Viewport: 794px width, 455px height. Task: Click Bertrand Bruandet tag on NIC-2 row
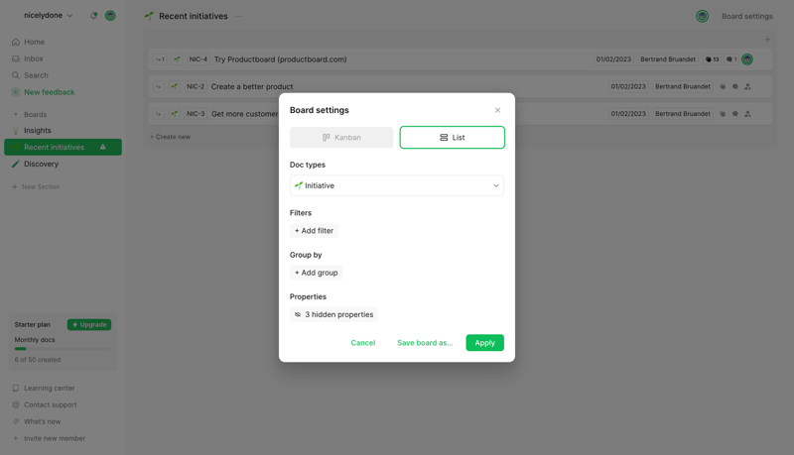click(683, 86)
